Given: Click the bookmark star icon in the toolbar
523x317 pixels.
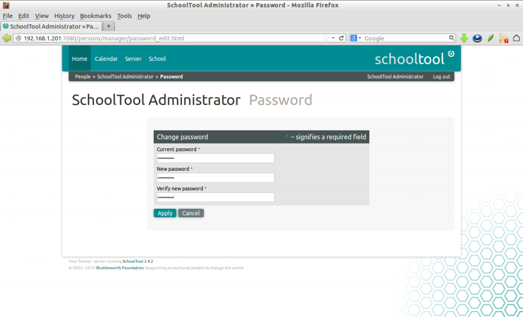Looking at the screenshot, I should 326,37.
